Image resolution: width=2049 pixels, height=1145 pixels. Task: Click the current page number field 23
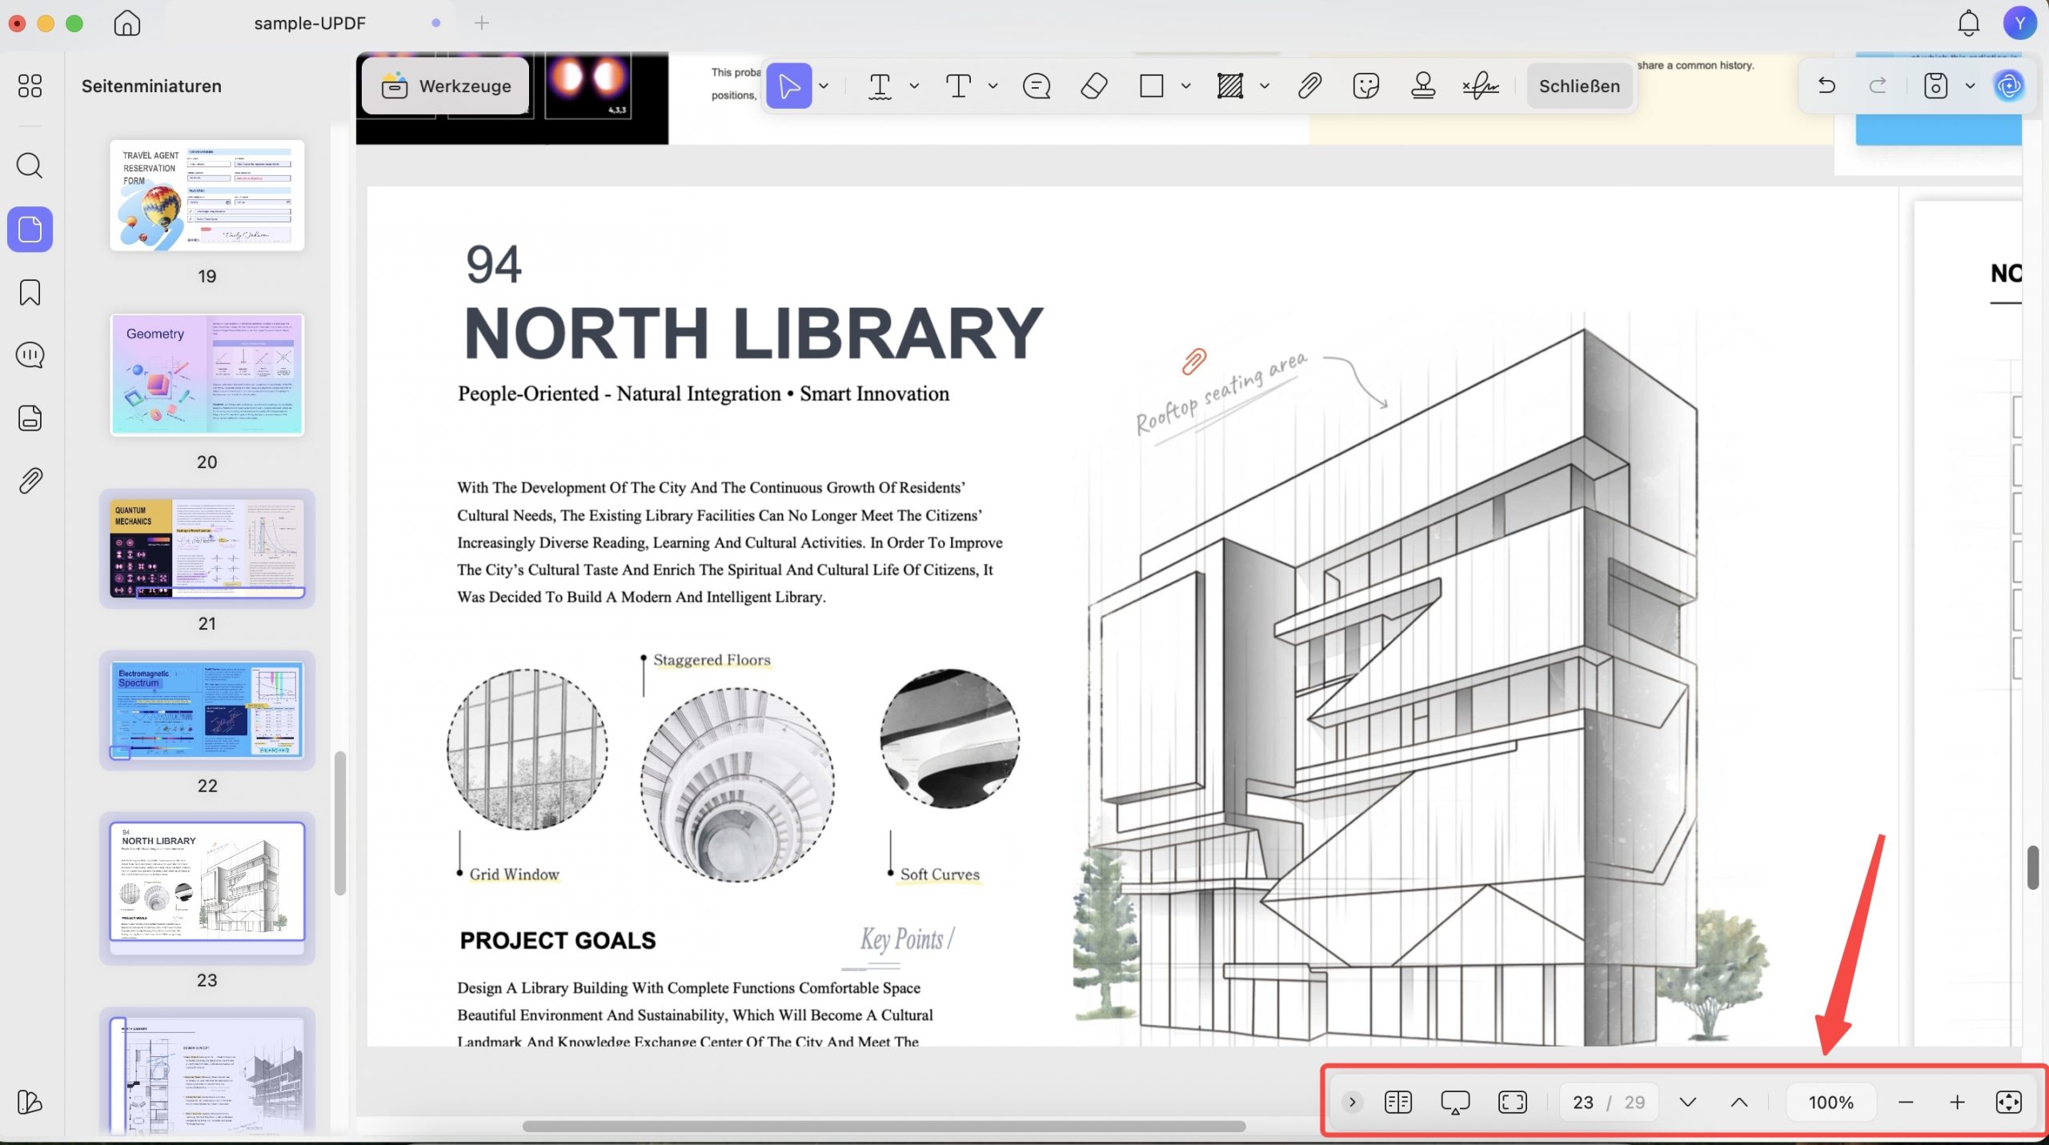click(x=1582, y=1102)
